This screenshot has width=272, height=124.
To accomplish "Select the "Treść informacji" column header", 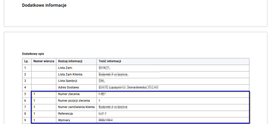I will tap(173, 61).
